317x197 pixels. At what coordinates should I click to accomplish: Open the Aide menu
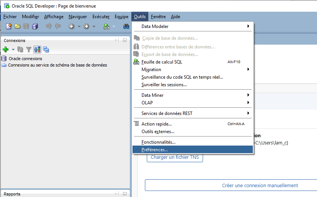pyautogui.click(x=175, y=17)
